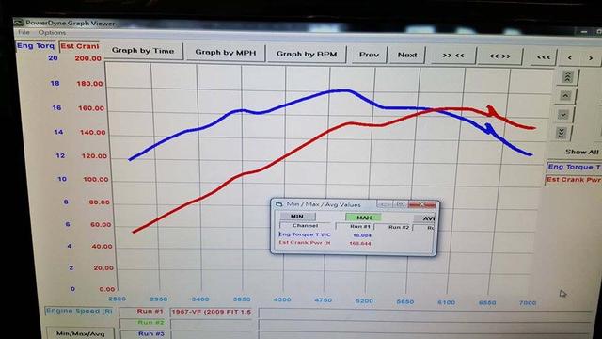Open the Options menu
The image size is (602, 339).
[52, 33]
